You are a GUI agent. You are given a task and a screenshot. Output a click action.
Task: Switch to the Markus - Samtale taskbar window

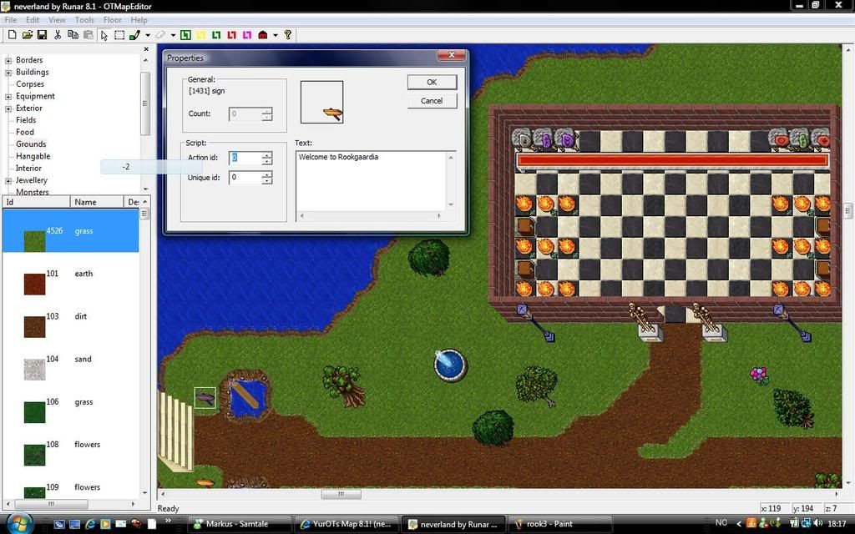click(241, 524)
